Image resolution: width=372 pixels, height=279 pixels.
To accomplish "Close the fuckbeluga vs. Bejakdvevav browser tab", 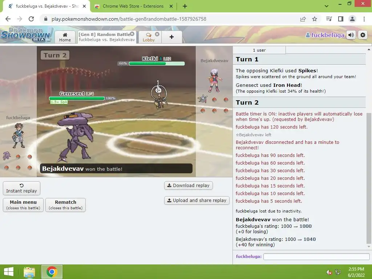I will click(84, 6).
